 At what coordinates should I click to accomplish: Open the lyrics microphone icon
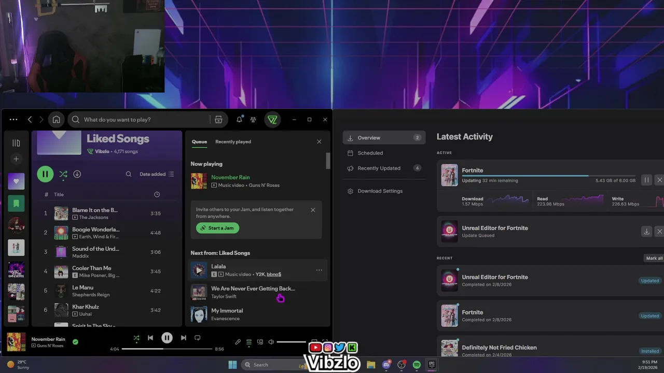click(x=238, y=342)
